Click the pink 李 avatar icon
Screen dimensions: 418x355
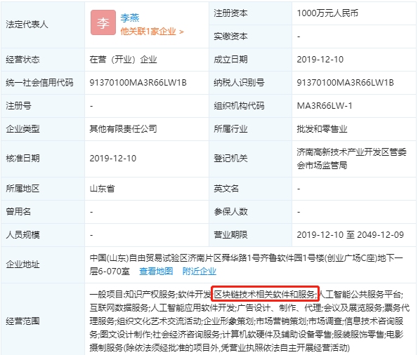pos(103,22)
